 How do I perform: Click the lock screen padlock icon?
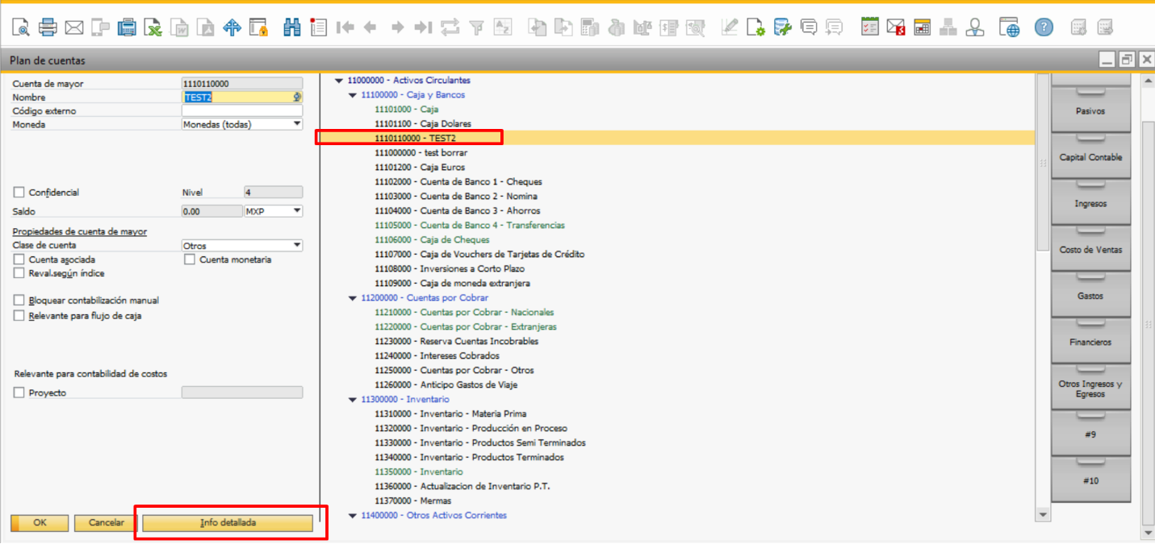(x=258, y=27)
